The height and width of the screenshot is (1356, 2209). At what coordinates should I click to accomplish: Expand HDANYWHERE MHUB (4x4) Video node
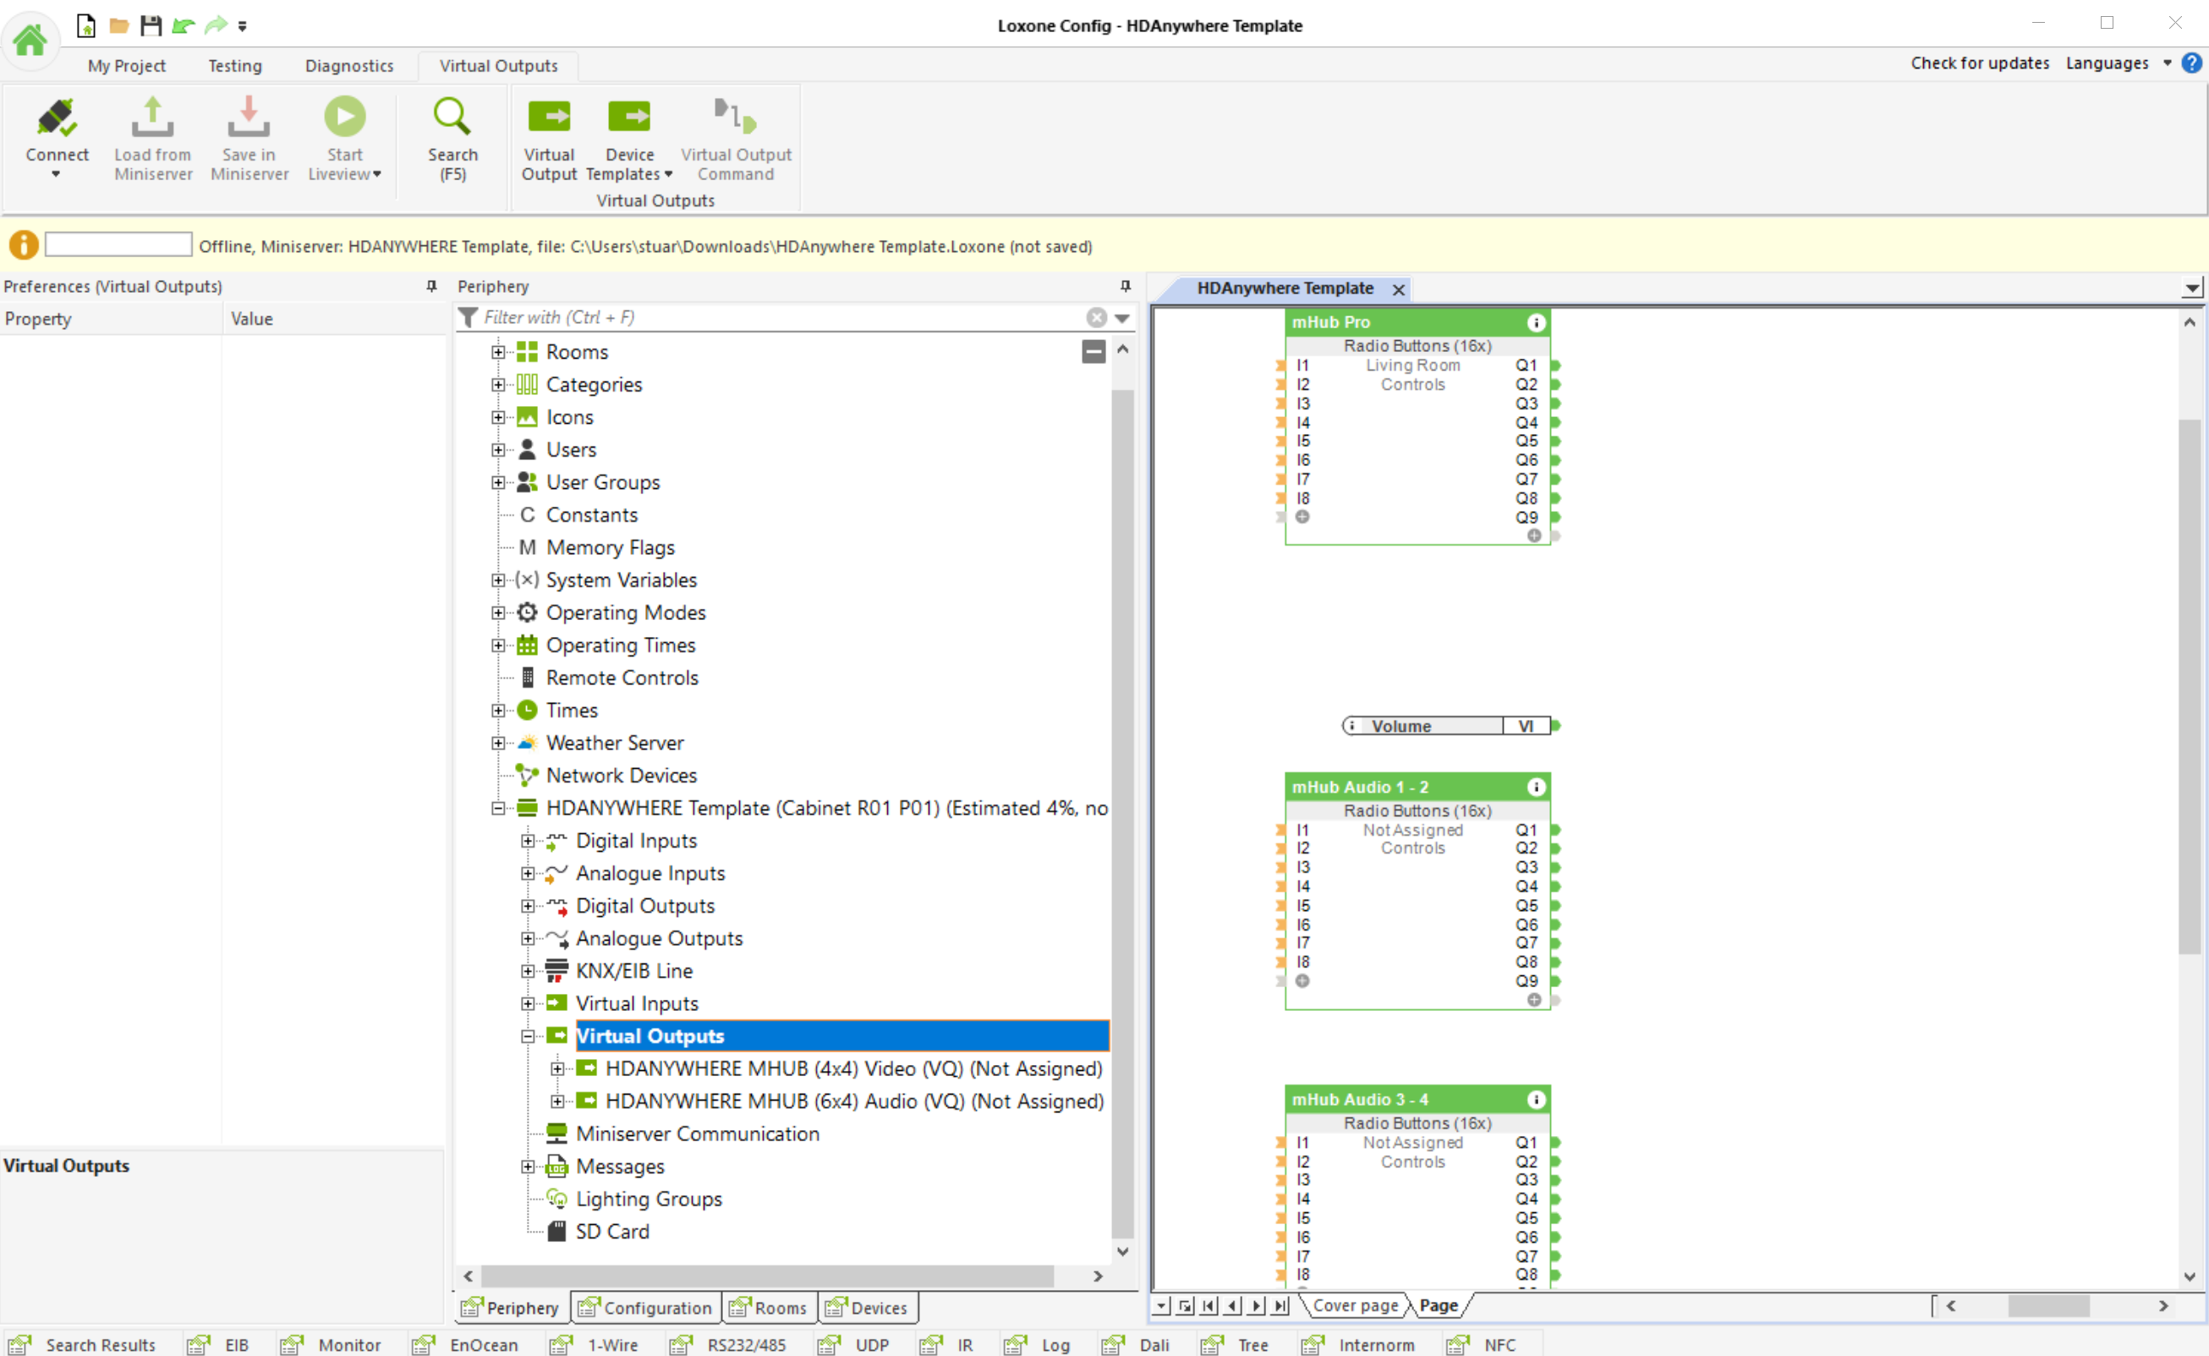tap(556, 1069)
